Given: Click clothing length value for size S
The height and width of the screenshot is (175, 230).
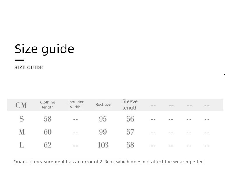Looking at the screenshot, I should click(x=47, y=119).
